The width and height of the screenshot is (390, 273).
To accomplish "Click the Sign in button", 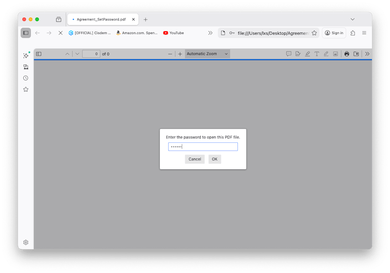I will (x=334, y=33).
